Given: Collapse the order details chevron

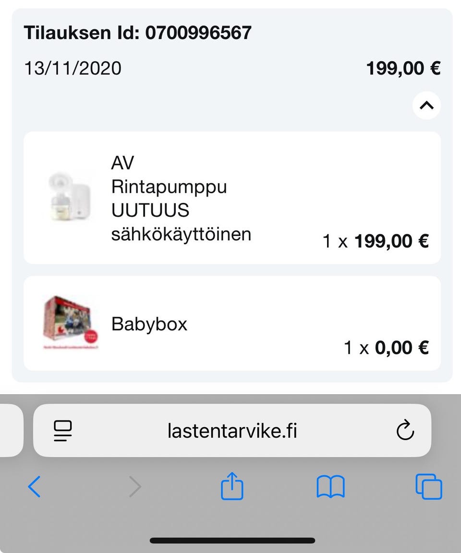Looking at the screenshot, I should 426,105.
